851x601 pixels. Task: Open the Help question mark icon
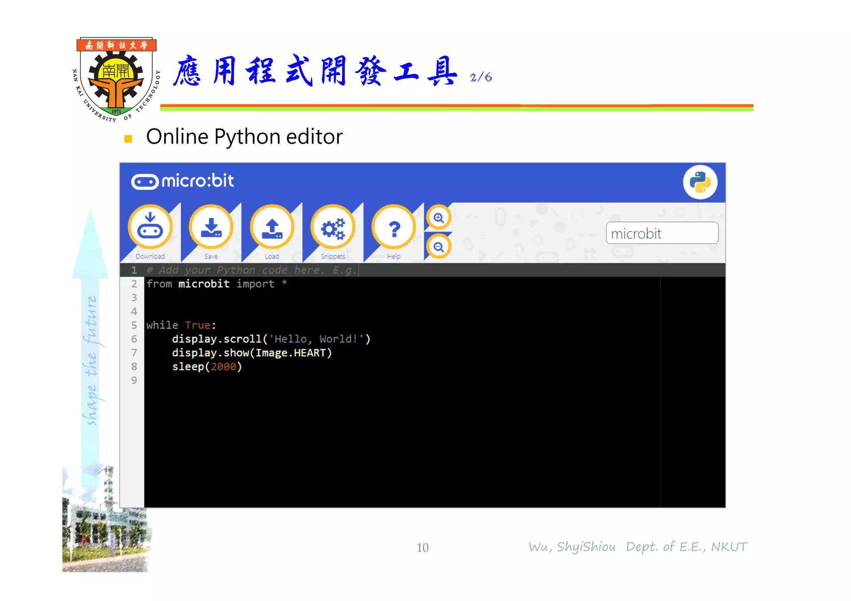pos(394,227)
